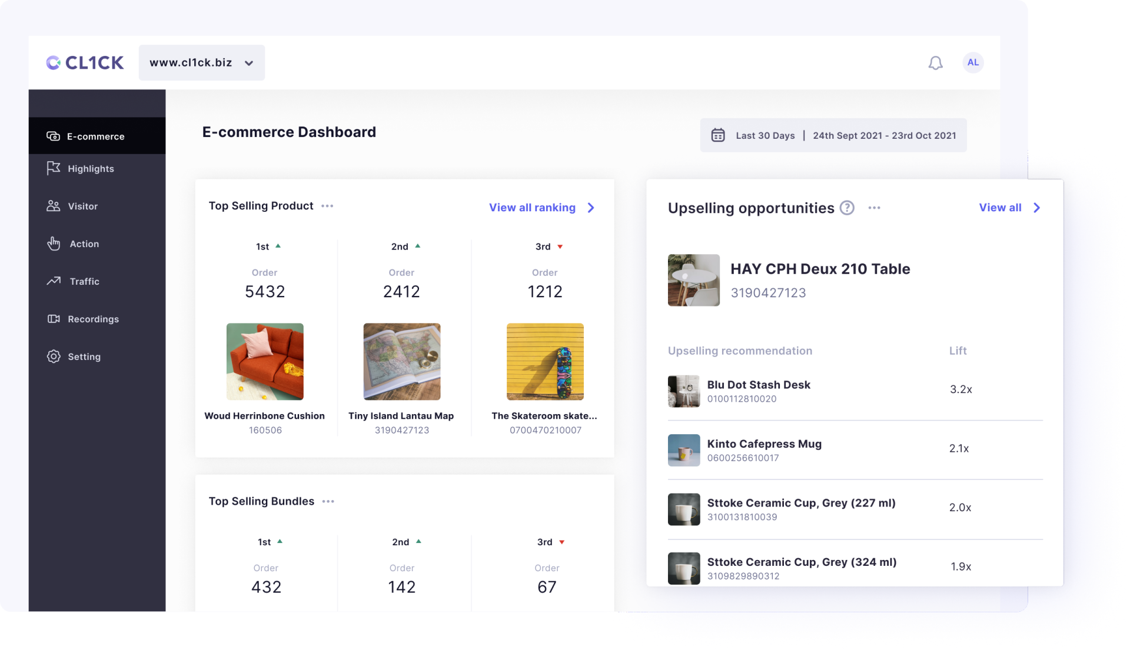
Task: Open the Recordings sidebar item
Action: pyautogui.click(x=93, y=319)
